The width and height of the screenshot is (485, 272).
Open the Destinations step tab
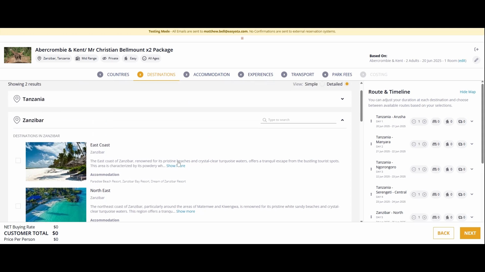click(x=156, y=75)
